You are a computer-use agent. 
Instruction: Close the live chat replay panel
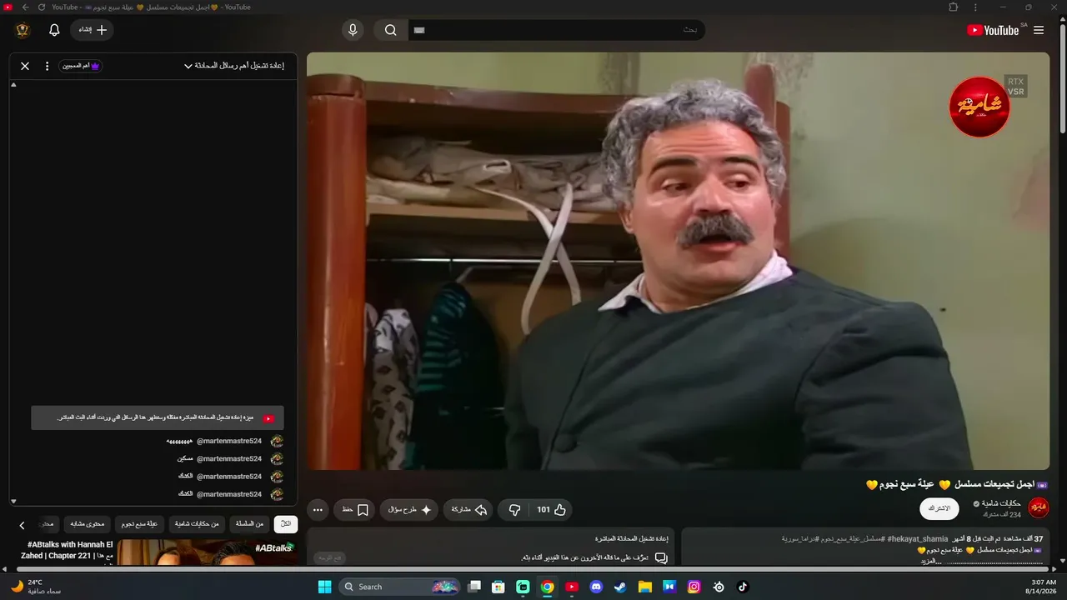click(25, 66)
